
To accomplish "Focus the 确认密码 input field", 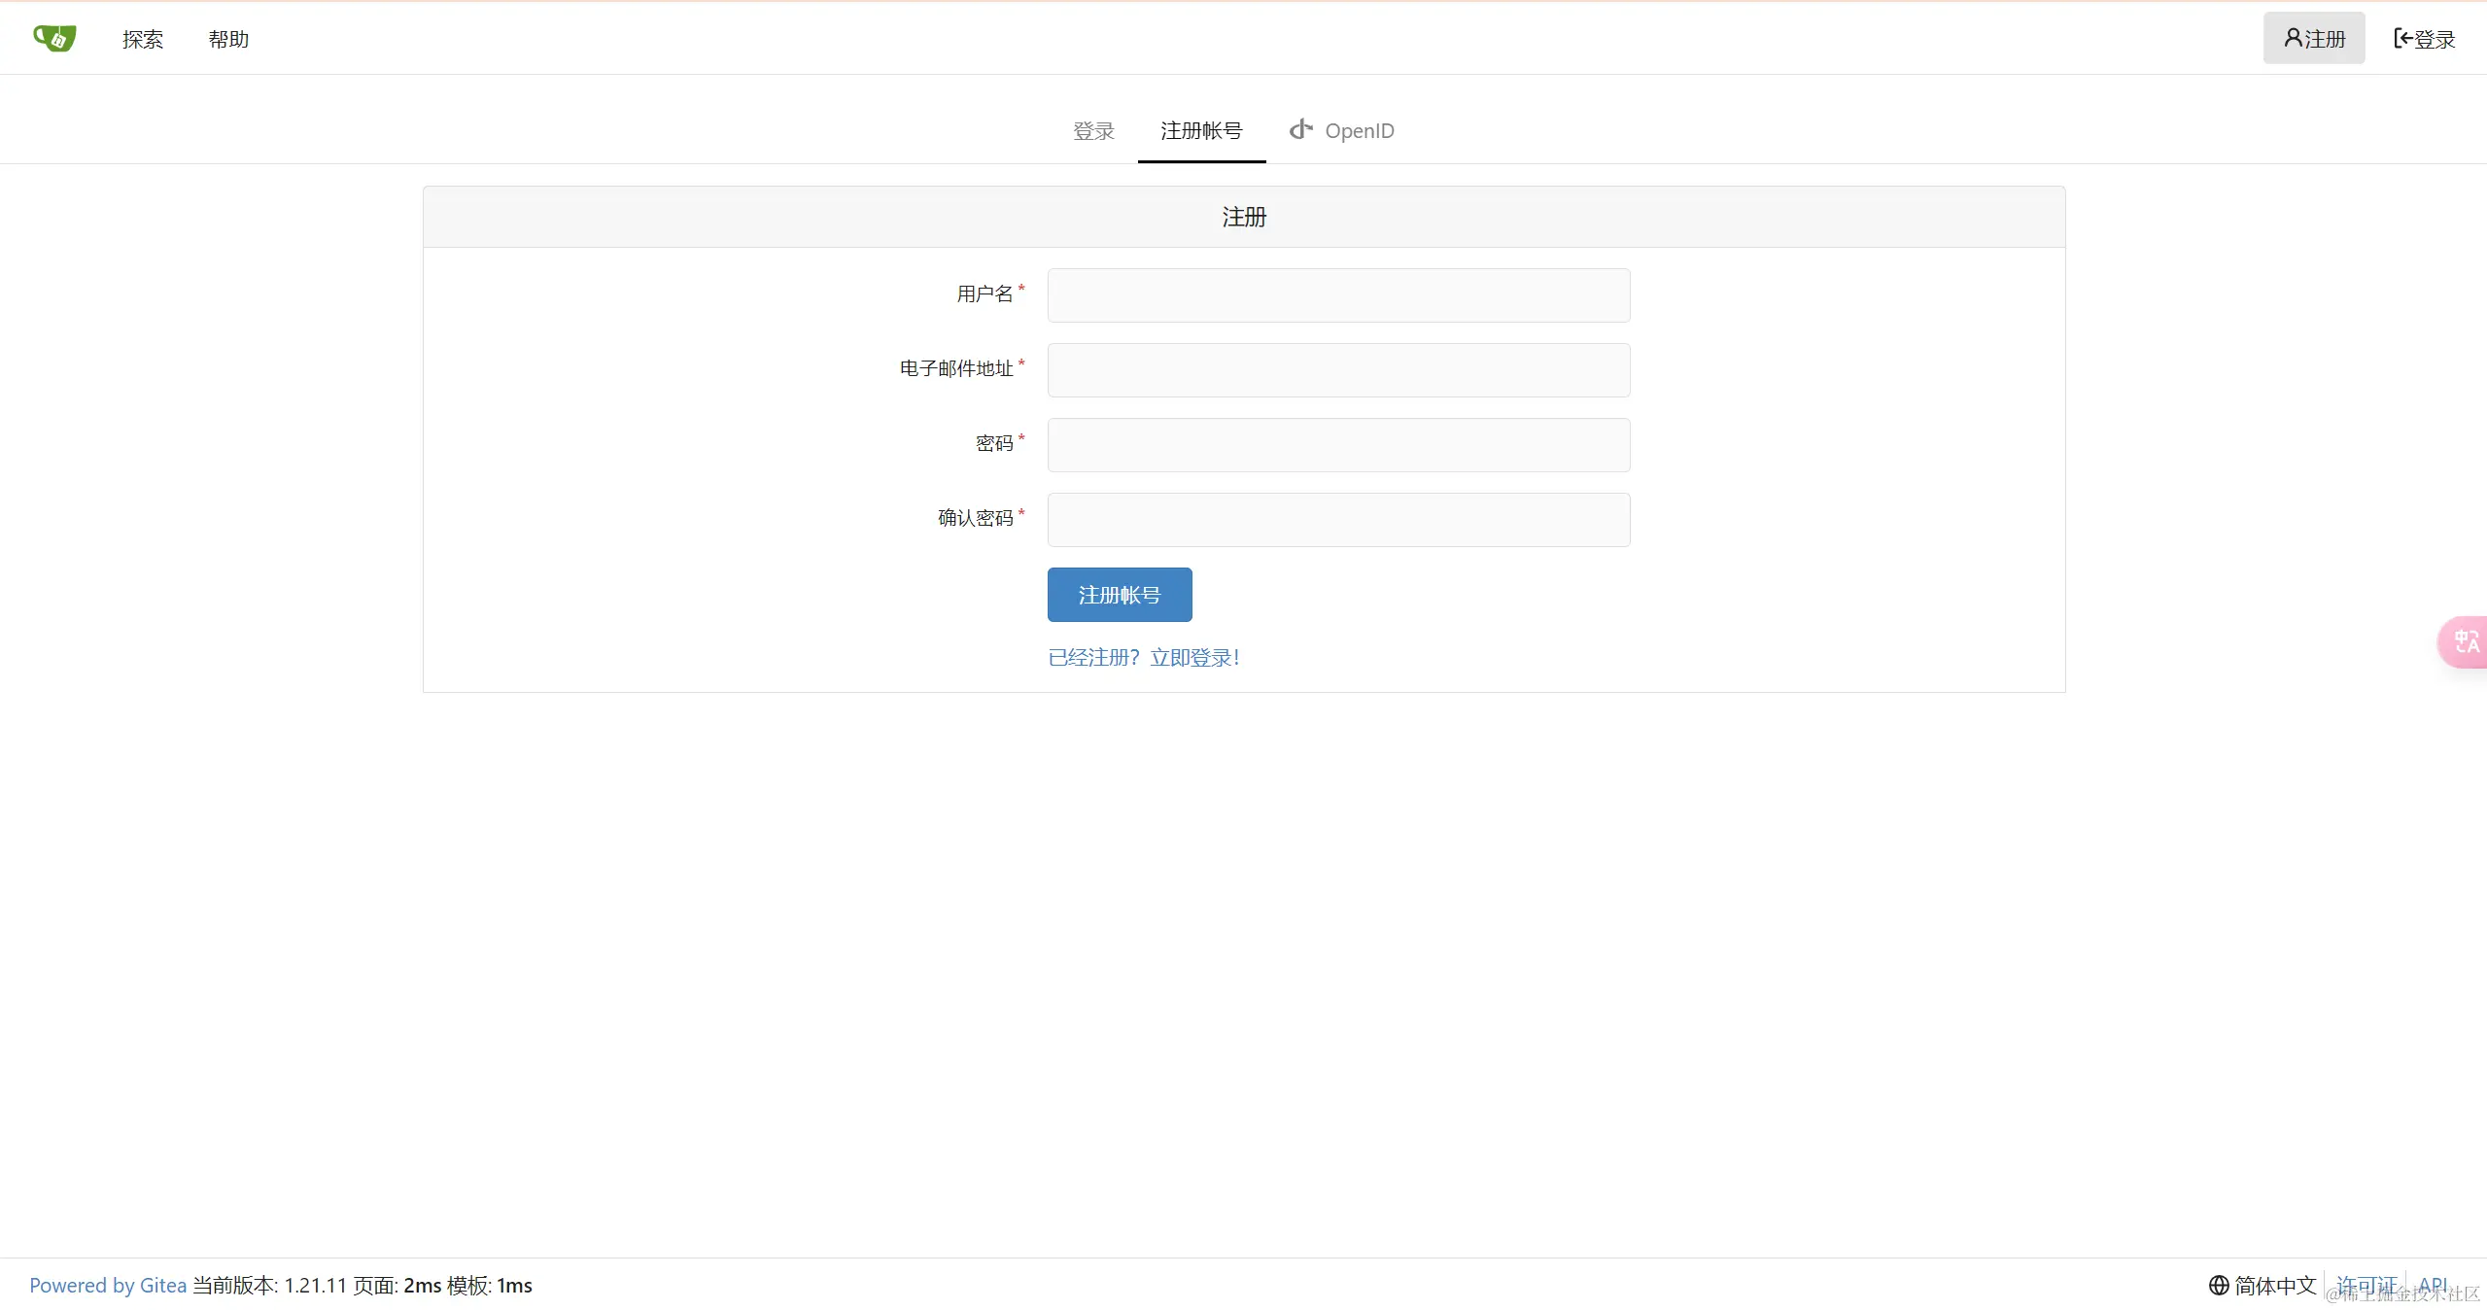I will pos(1338,520).
